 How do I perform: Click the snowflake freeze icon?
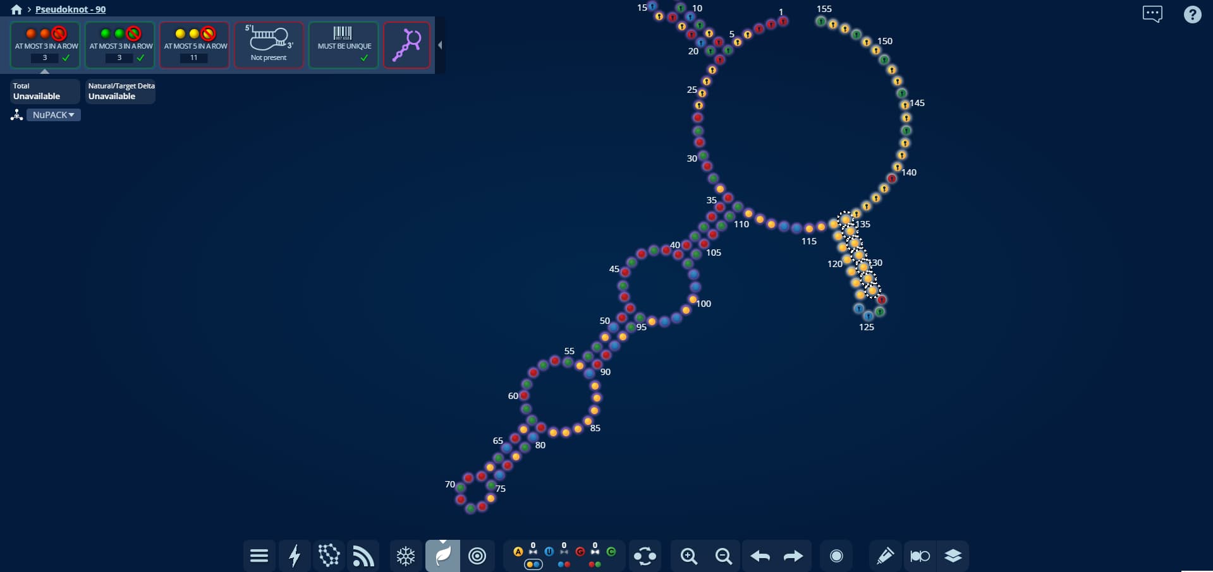(x=406, y=556)
